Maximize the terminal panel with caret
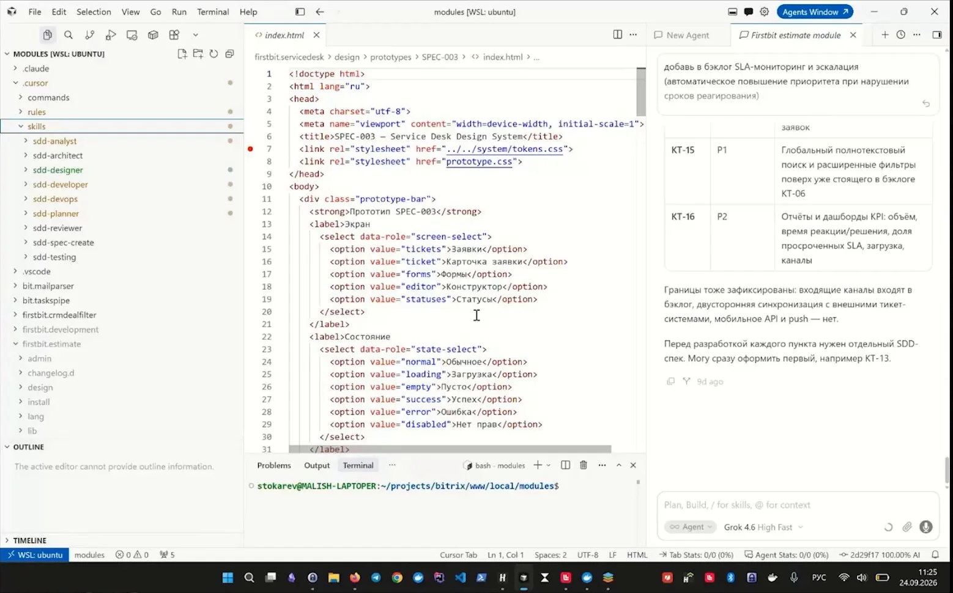Image resolution: width=953 pixels, height=593 pixels. tap(619, 465)
